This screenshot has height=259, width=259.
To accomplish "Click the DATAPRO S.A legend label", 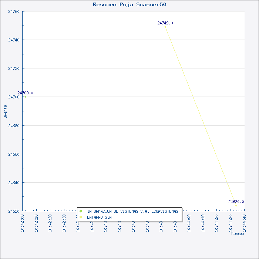I will coord(99,217).
